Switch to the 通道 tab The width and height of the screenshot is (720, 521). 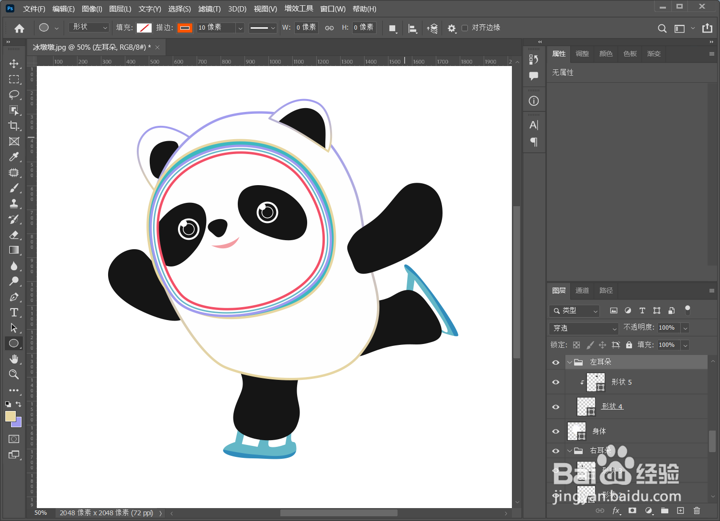point(582,290)
